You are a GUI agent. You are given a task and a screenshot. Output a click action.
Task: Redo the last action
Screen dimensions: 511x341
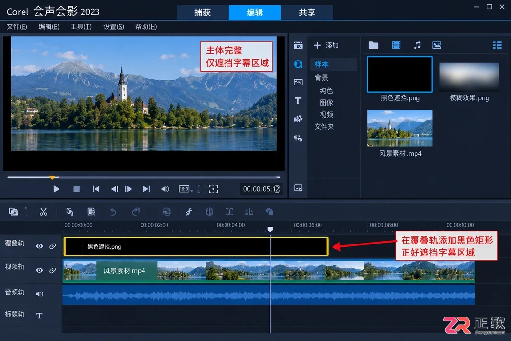click(136, 212)
